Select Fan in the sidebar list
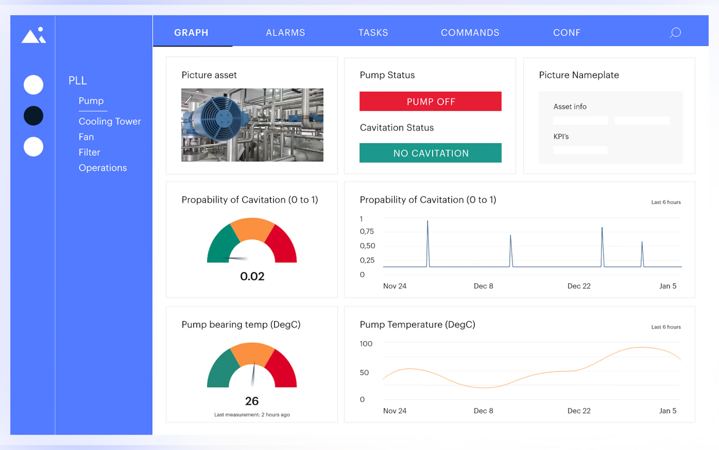This screenshot has height=450, width=719. [x=86, y=137]
